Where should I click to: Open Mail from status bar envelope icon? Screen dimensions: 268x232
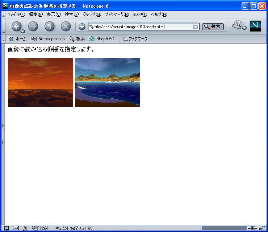point(16,228)
